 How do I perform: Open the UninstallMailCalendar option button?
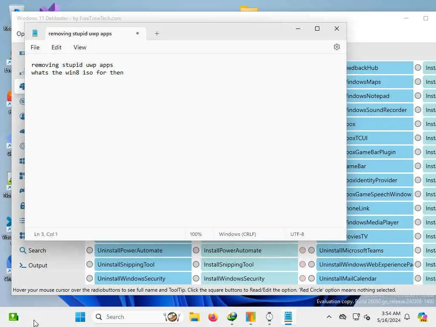tap(365, 278)
